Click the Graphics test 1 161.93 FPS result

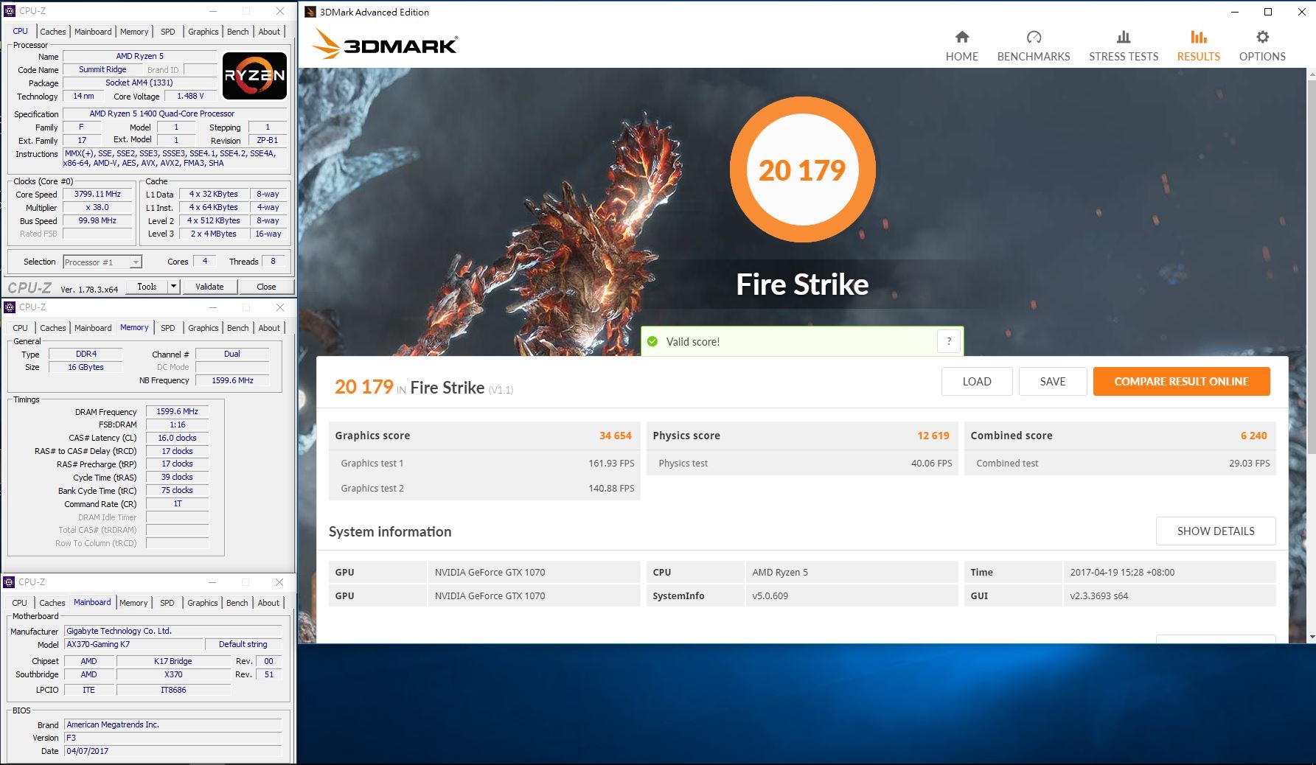611,463
